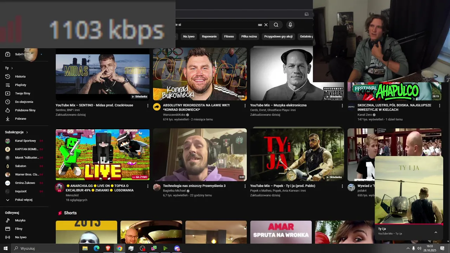Screen dimensions: 450x253
Task: Play the Minecraft LIVE thumbnail
Action: point(103,155)
